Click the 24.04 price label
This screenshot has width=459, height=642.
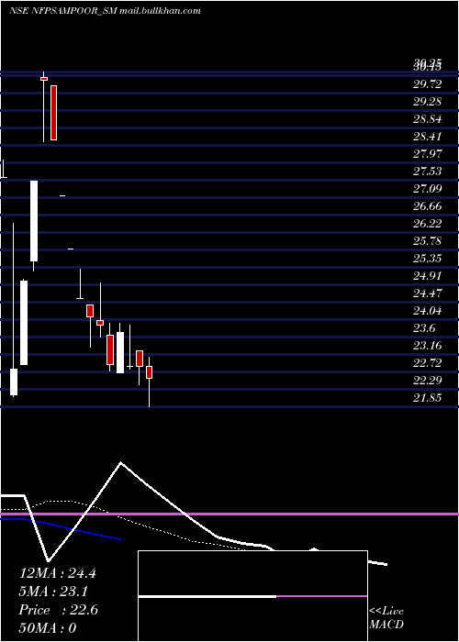(x=428, y=311)
